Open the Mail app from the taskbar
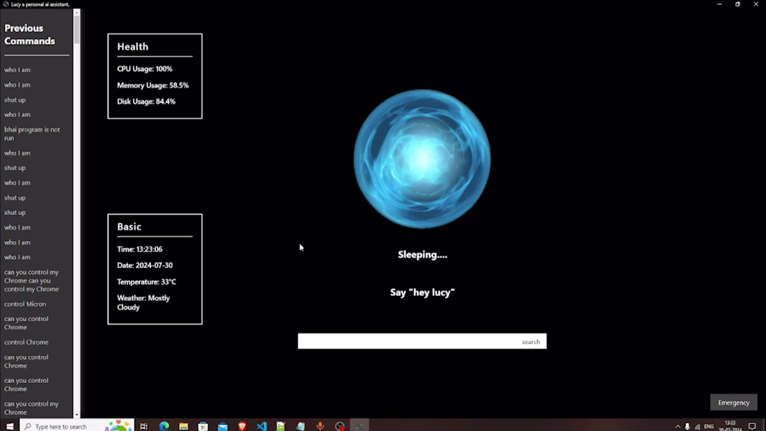This screenshot has height=431, width=766. (223, 426)
